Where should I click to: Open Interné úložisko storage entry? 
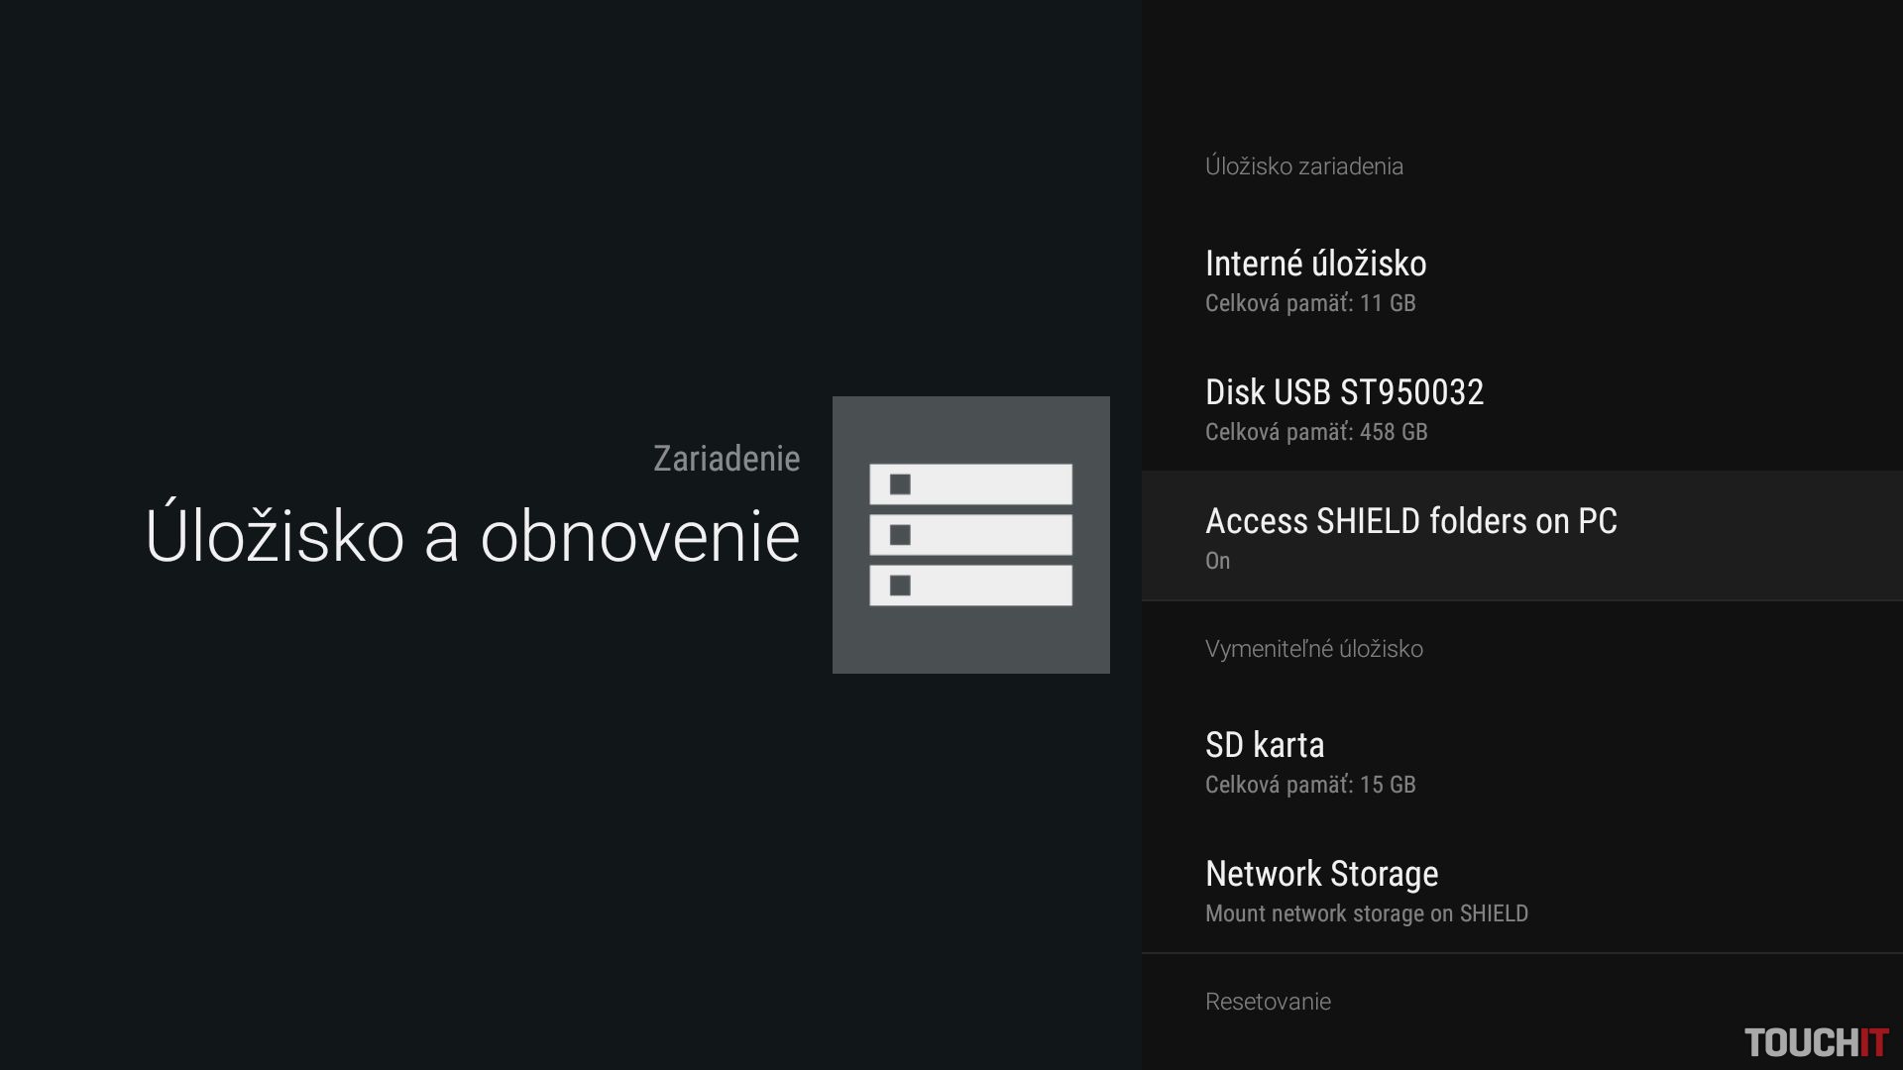coord(1315,264)
